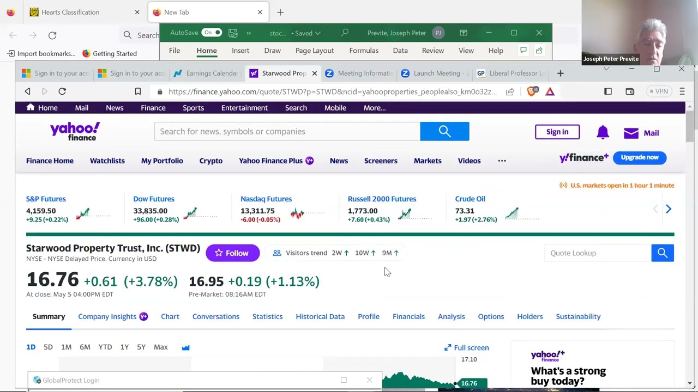
Task: Open the More... menu in Yahoo top bar
Action: 375,108
